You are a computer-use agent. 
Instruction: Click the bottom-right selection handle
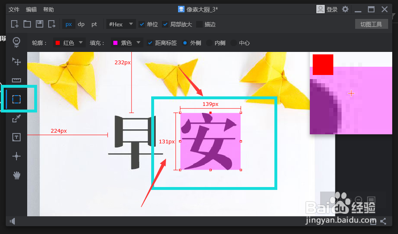[x=241, y=170]
